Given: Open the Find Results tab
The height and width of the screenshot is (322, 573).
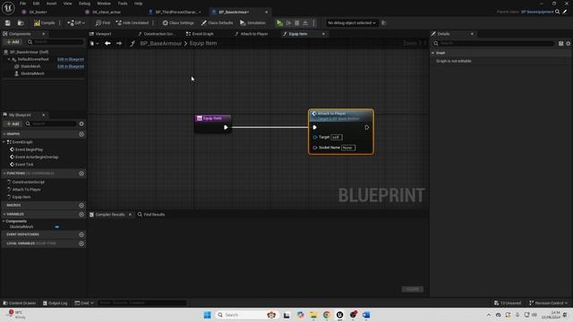Looking at the screenshot, I should 151,215.
